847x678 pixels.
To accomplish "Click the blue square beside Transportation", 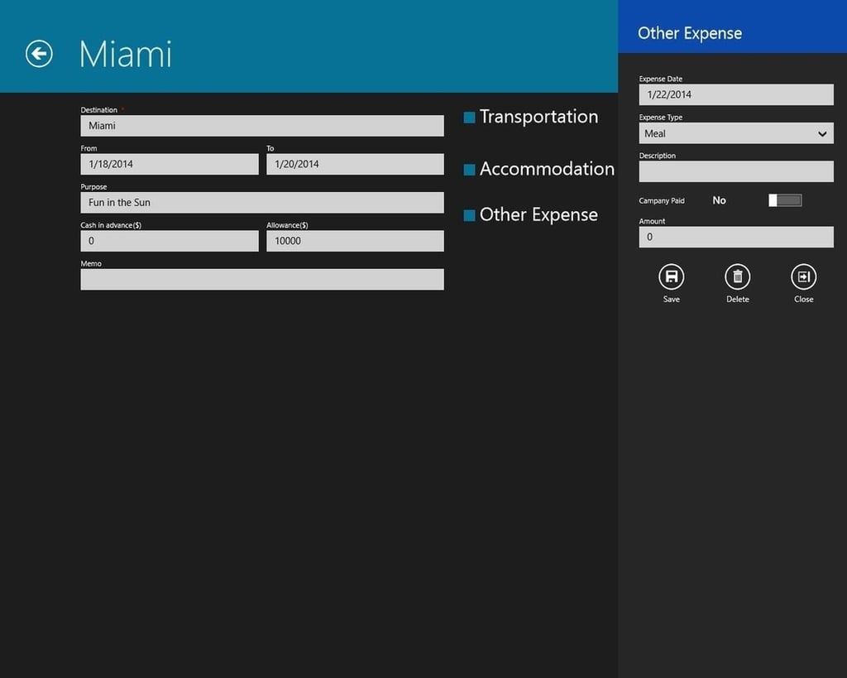I will click(470, 118).
